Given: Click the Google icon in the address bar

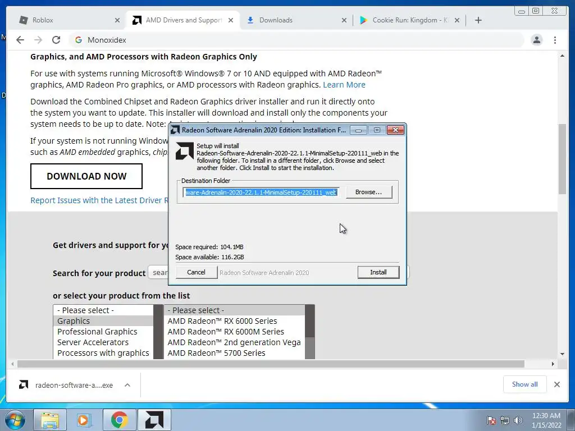Looking at the screenshot, I should click(79, 40).
